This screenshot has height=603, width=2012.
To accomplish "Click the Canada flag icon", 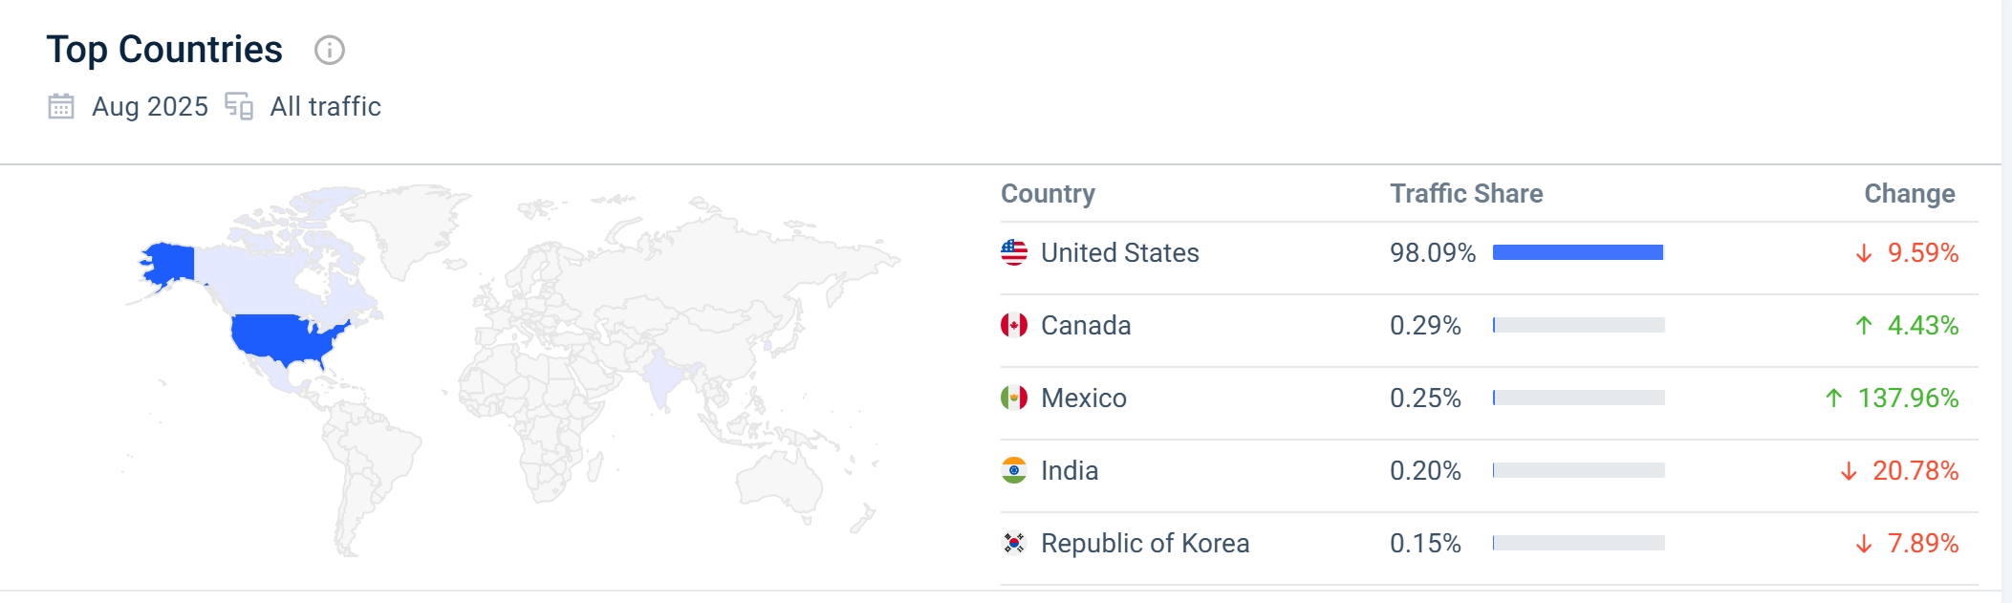I will point(1014,325).
